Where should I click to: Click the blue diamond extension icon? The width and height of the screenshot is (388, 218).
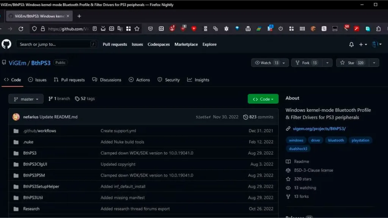[237, 28]
